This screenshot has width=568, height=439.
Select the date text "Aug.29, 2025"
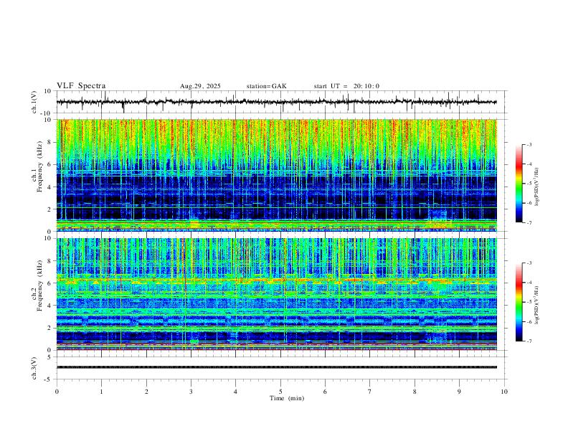point(200,86)
